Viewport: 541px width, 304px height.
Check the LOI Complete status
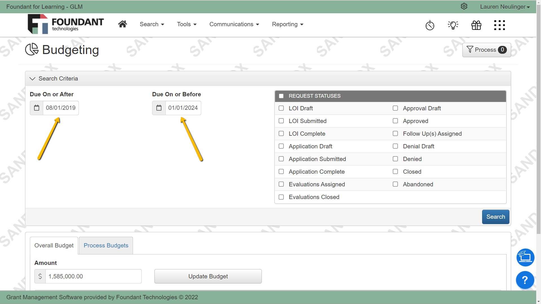[281, 133]
